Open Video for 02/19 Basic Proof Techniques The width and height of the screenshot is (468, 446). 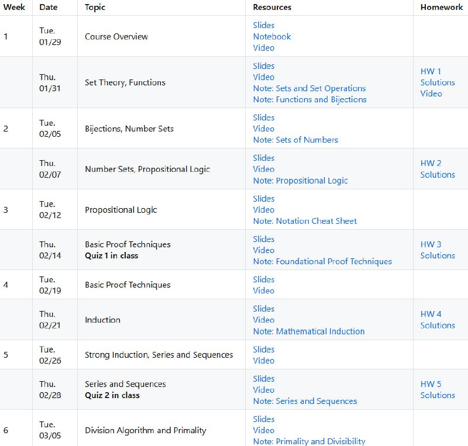click(x=264, y=291)
